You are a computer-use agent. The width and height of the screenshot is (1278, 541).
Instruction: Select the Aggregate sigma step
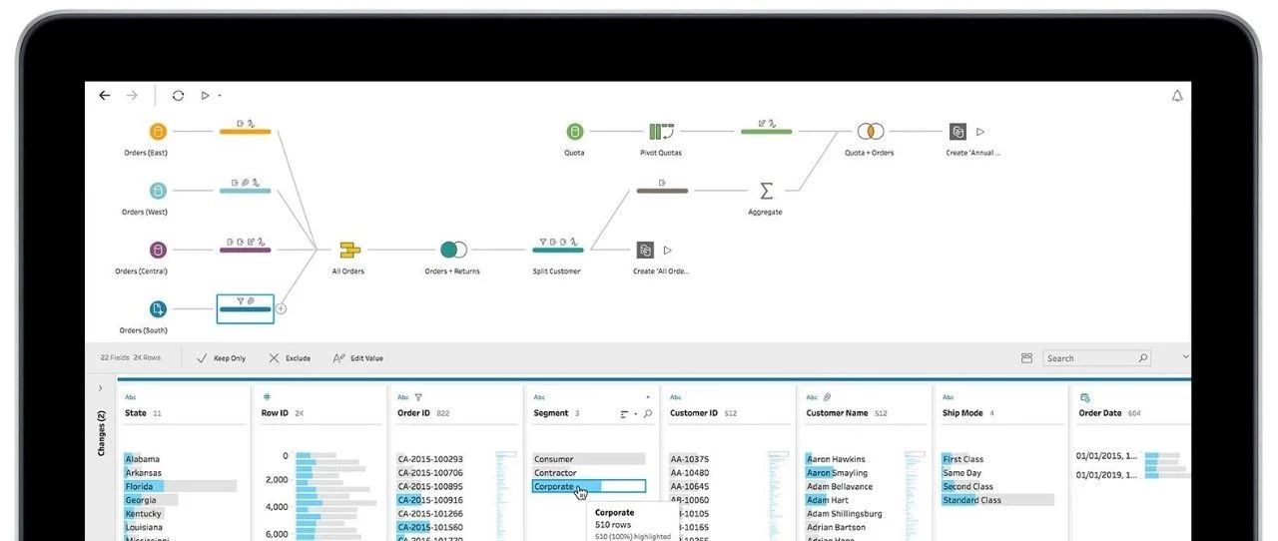(766, 190)
